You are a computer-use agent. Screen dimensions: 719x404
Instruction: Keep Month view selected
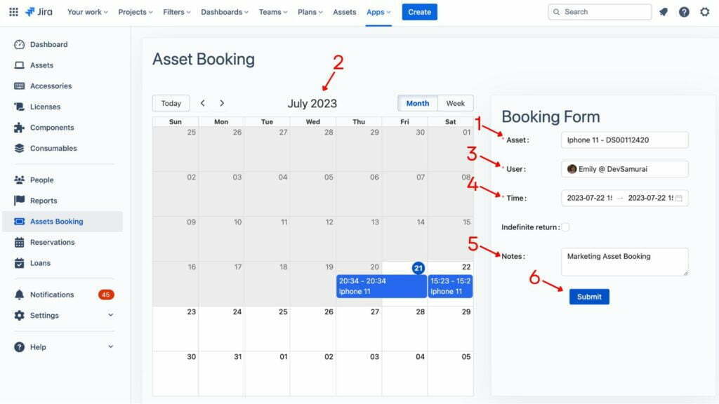click(x=418, y=102)
